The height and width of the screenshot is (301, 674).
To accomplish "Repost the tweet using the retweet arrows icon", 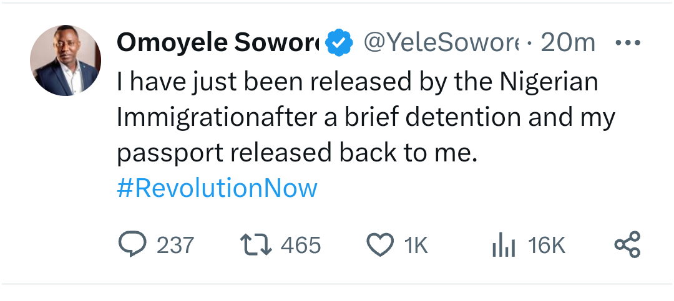I will (x=255, y=245).
